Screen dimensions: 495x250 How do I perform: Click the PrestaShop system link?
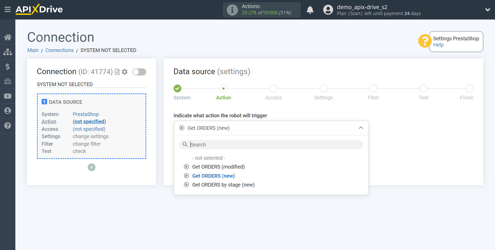(x=86, y=114)
